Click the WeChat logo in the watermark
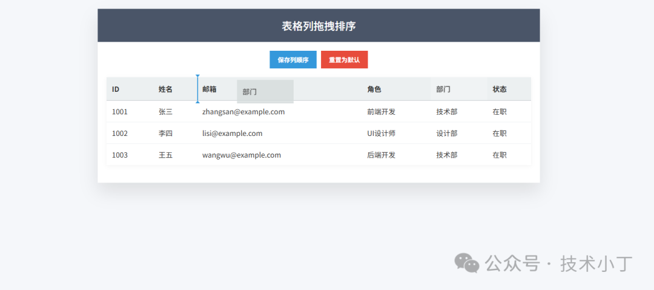 (467, 263)
